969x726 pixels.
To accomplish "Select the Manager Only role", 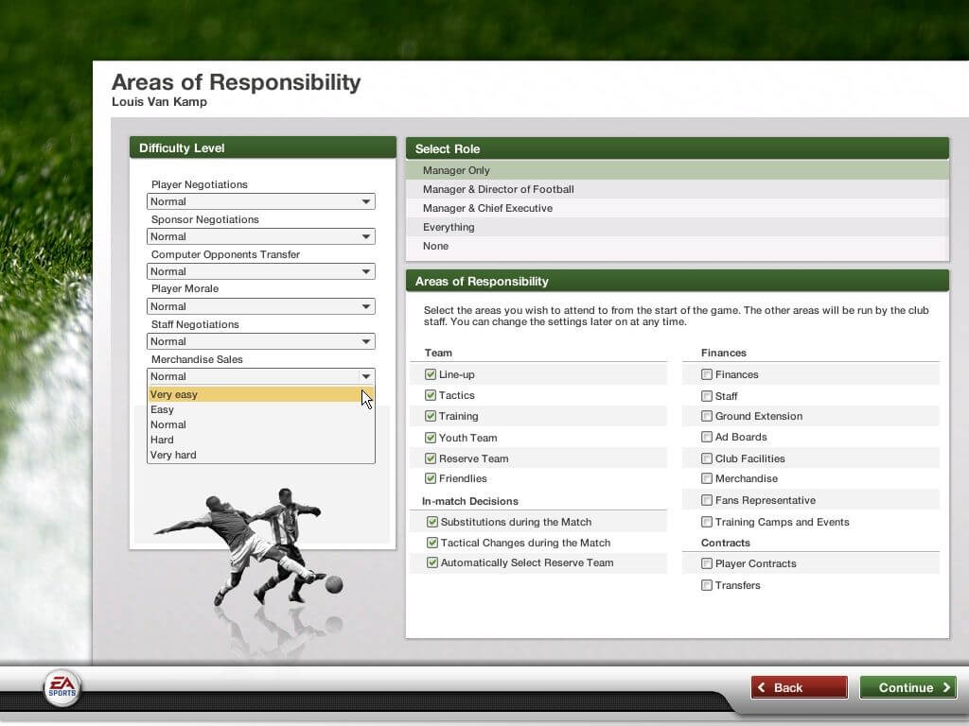I will 678,170.
